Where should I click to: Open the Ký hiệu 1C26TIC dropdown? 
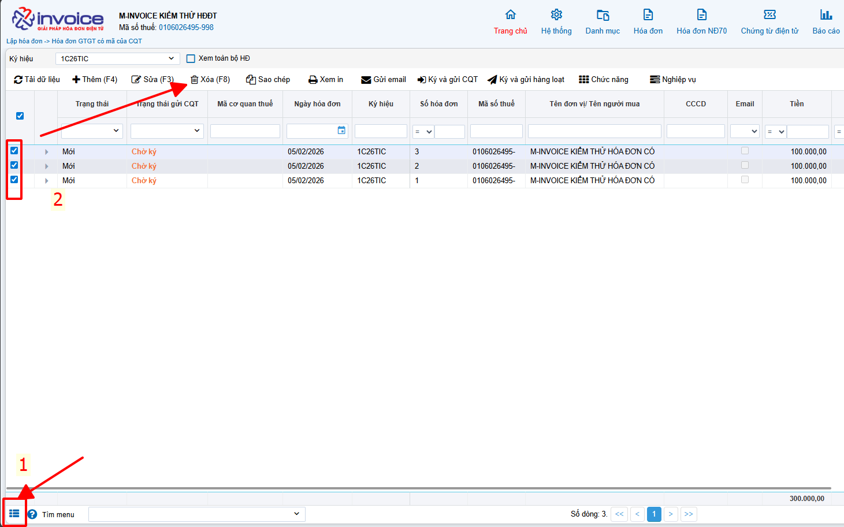pyautogui.click(x=117, y=58)
